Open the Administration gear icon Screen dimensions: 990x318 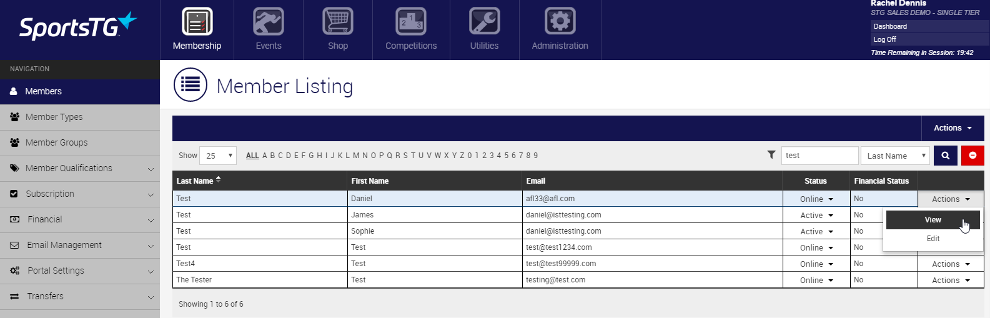pos(560,22)
